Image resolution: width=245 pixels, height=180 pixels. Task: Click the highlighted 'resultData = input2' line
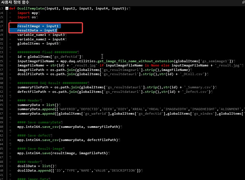[37, 30]
